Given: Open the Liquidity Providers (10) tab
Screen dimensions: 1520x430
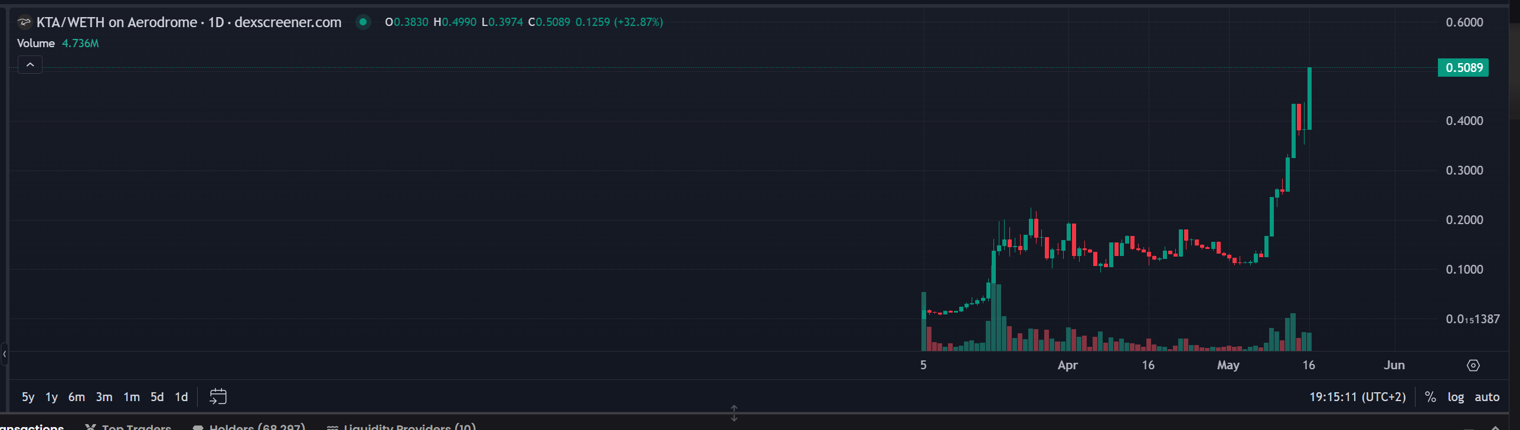Looking at the screenshot, I should tap(401, 426).
